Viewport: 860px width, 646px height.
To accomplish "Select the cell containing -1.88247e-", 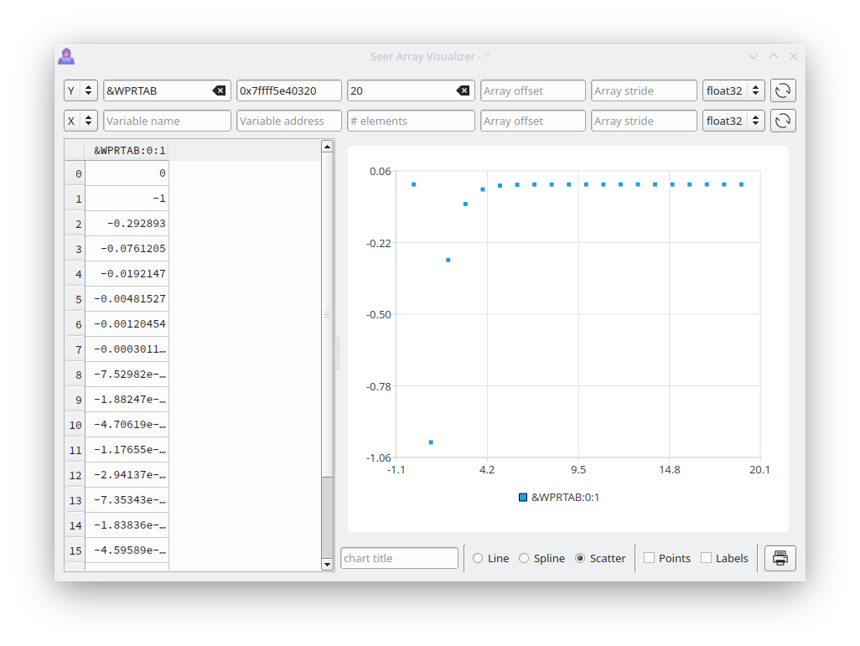I will (127, 399).
